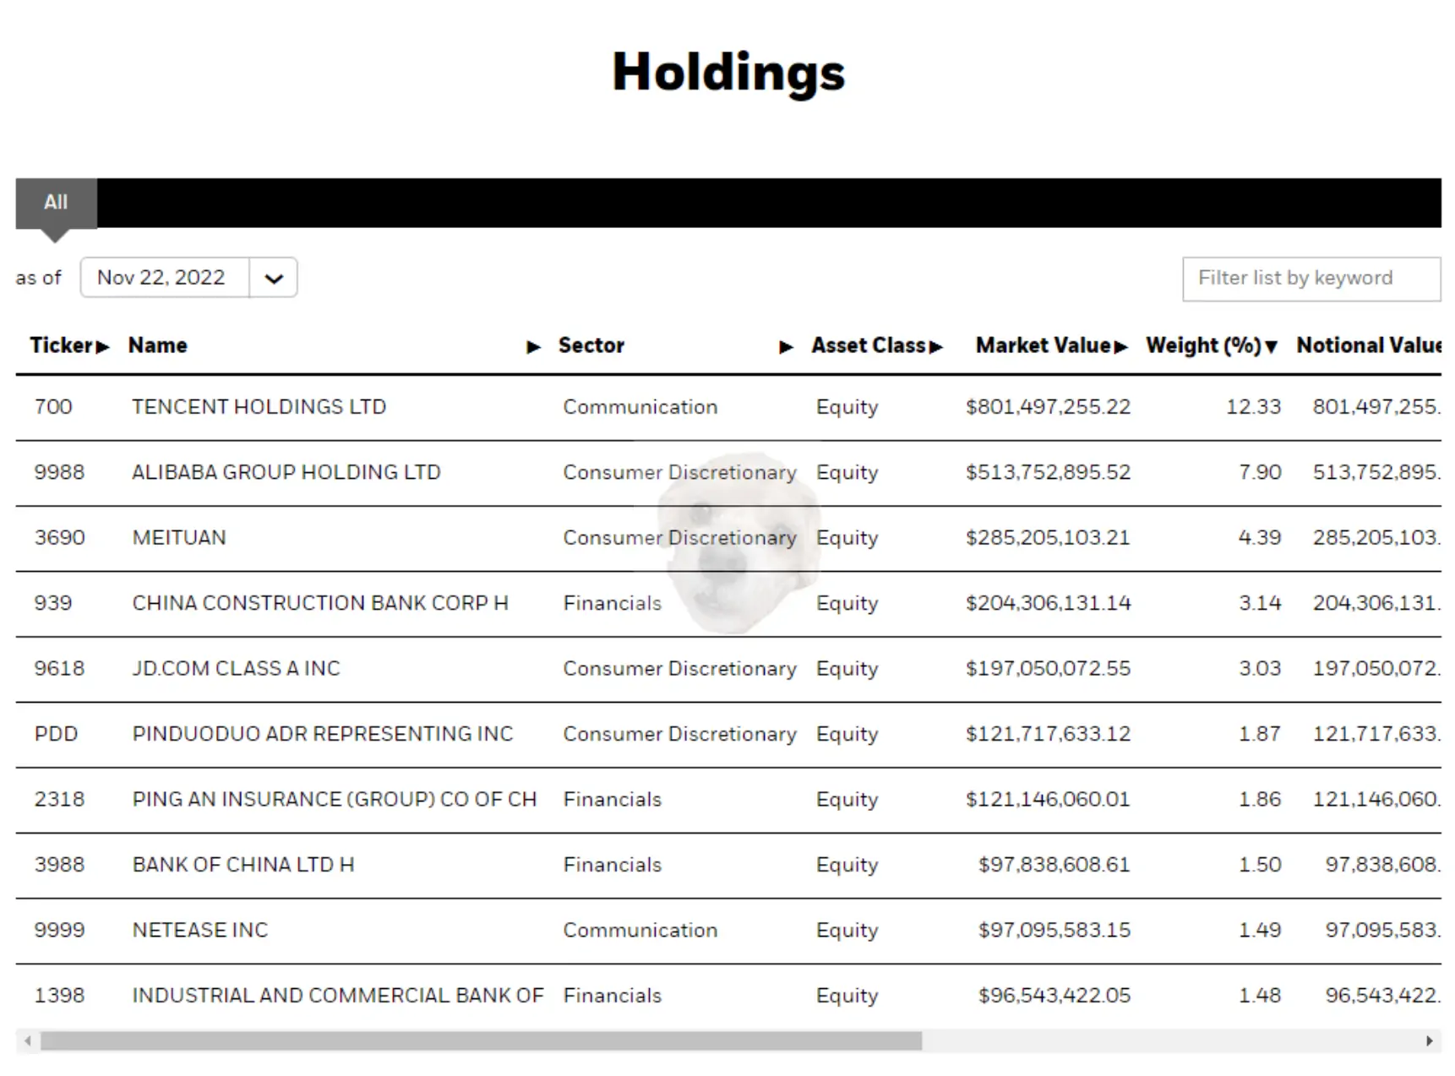Open the date selector dropdown chevron
Image resolution: width=1455 pixels, height=1076 pixels.
click(x=273, y=277)
